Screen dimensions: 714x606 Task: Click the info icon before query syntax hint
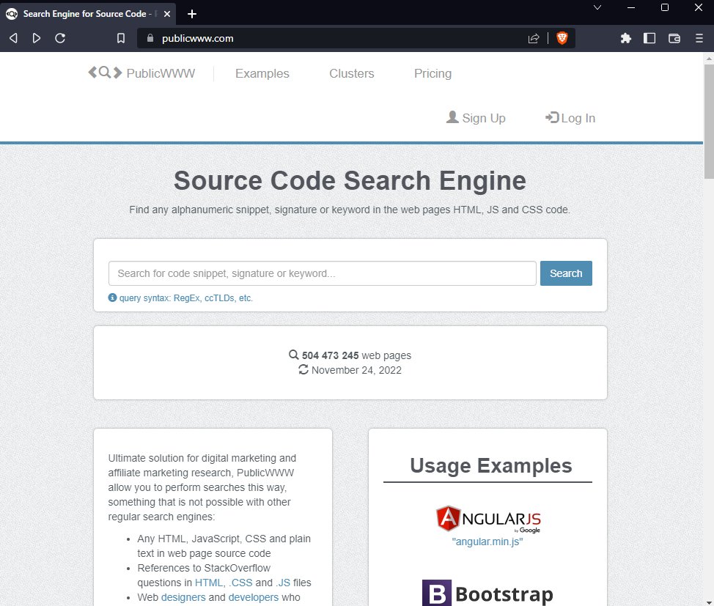point(112,298)
